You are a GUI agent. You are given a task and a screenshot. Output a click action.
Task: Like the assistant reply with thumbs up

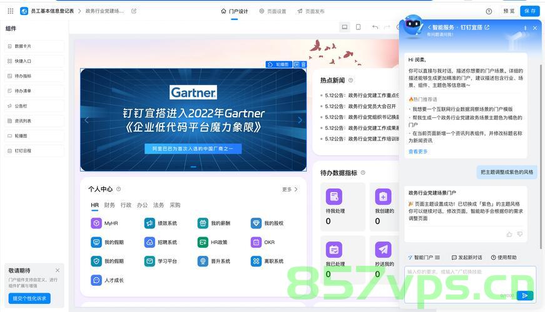click(x=509, y=235)
